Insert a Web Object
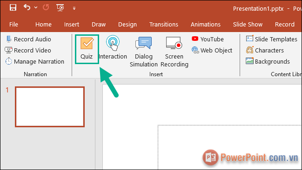Screen dimensions: 302x170 click(212, 50)
